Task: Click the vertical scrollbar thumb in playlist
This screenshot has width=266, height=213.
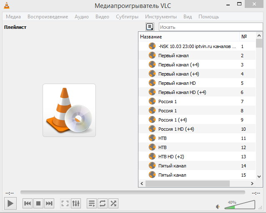Action: point(259,43)
